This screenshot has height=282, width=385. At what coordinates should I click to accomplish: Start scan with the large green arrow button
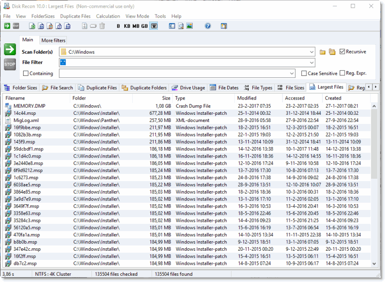tap(10, 49)
